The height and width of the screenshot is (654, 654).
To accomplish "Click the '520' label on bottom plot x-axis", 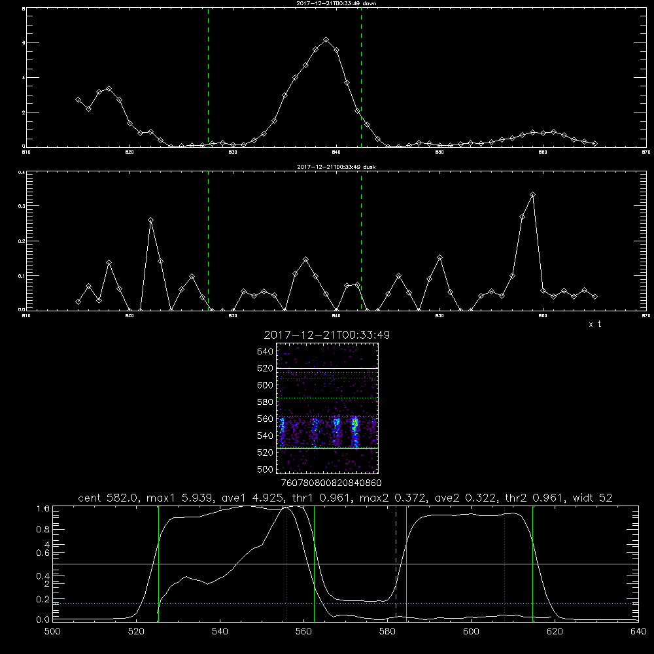I will click(137, 632).
